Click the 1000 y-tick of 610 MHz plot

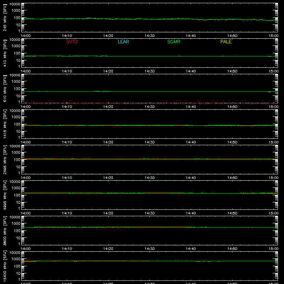coord(16,82)
